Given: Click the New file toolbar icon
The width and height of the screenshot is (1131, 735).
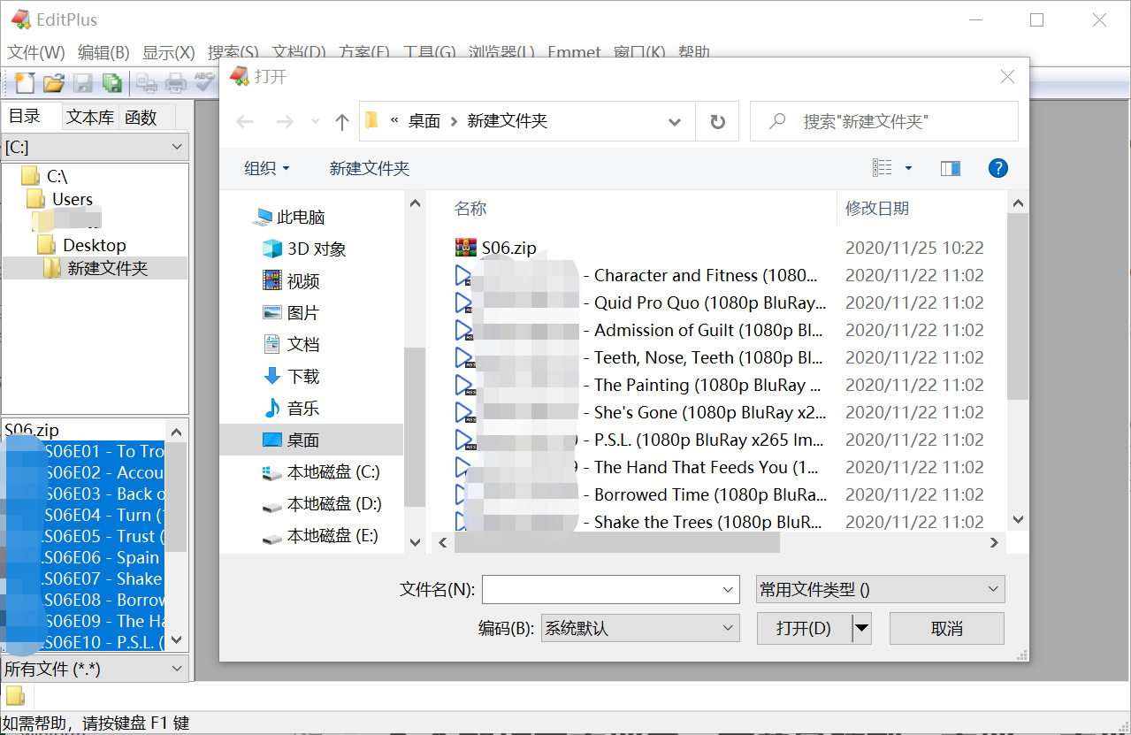Looking at the screenshot, I should pyautogui.click(x=25, y=83).
